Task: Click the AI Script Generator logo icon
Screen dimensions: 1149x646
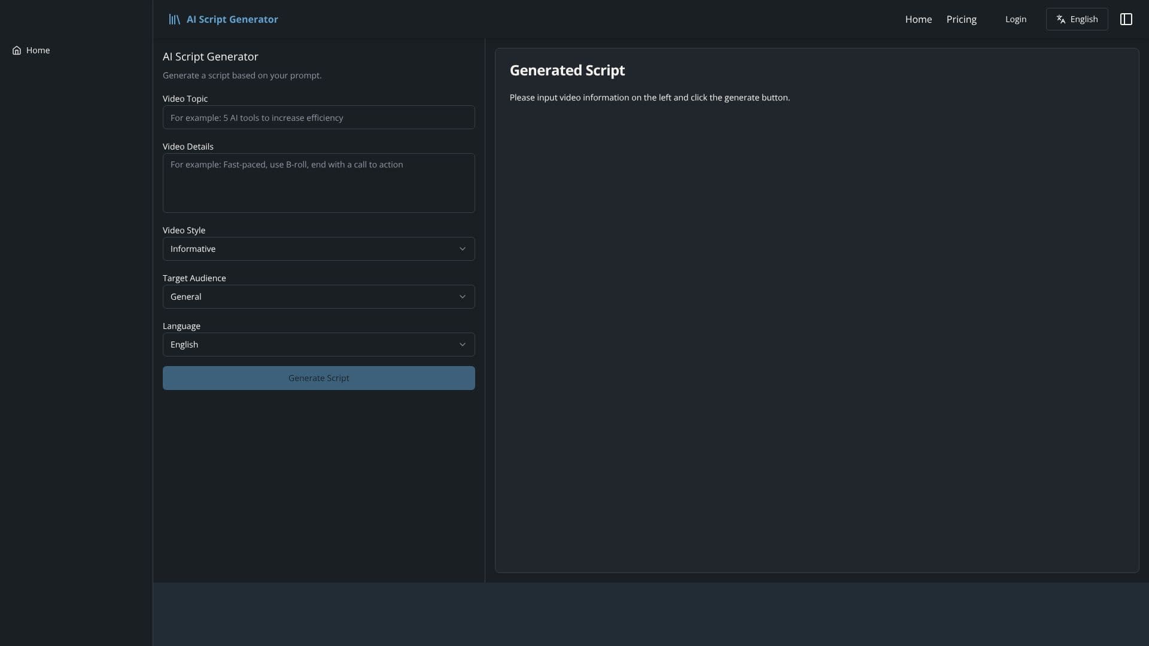Action: pyautogui.click(x=174, y=19)
